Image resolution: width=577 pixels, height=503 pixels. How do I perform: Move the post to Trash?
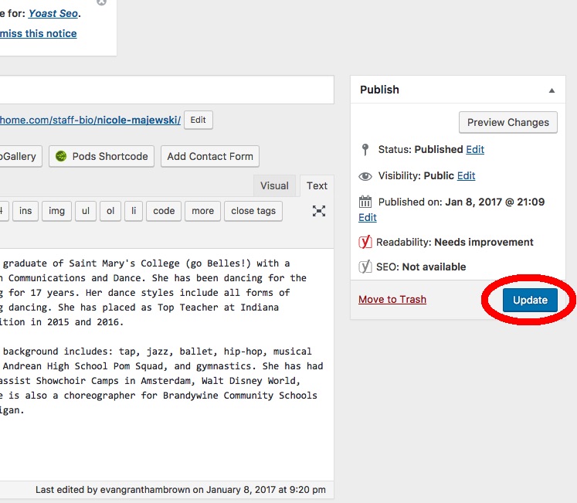coord(392,299)
